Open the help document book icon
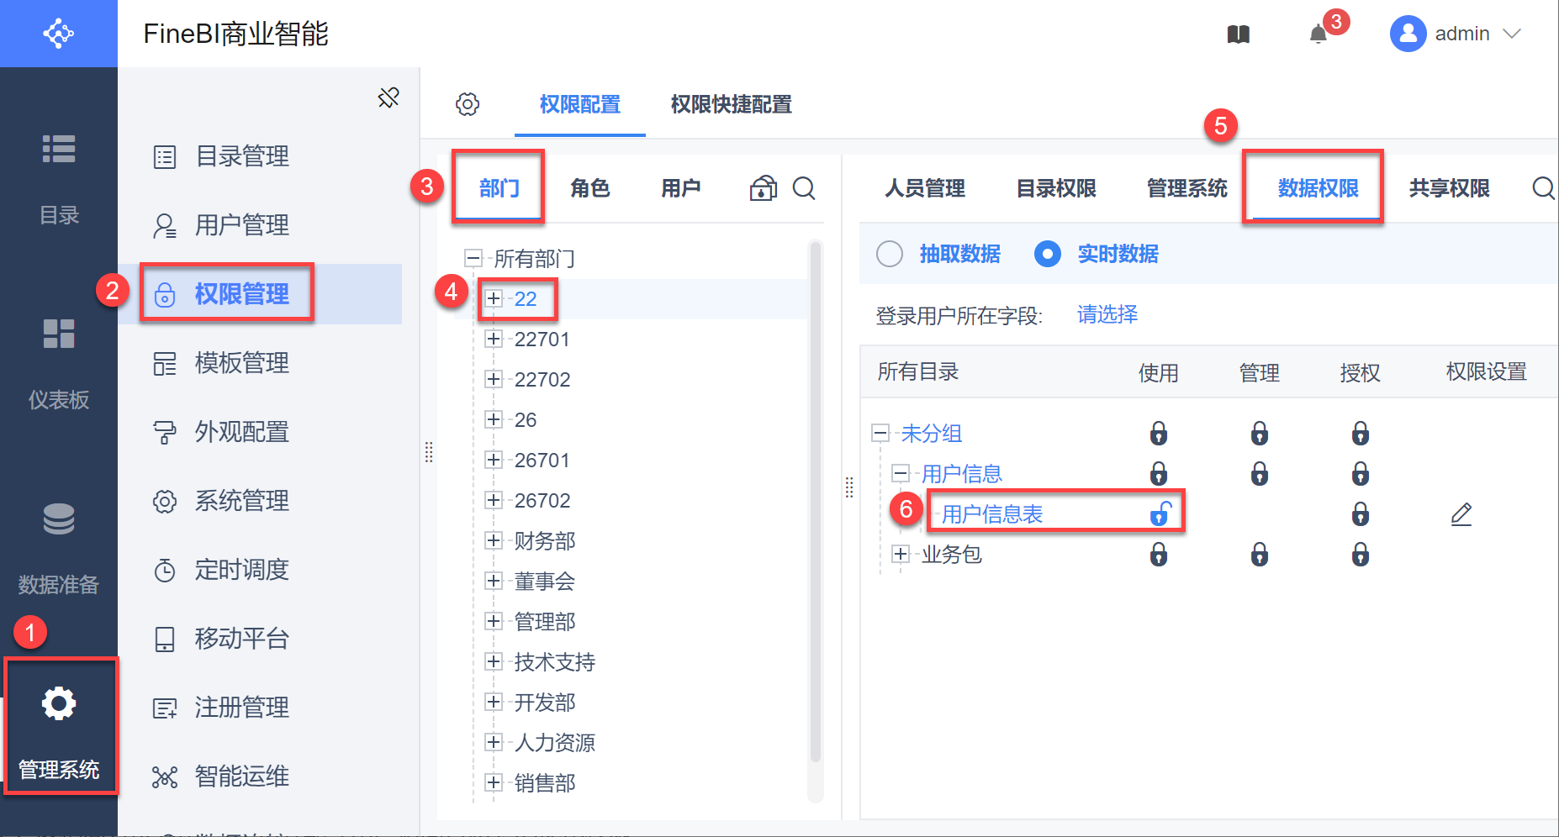Screen dimensions: 1559x837 tap(1238, 34)
